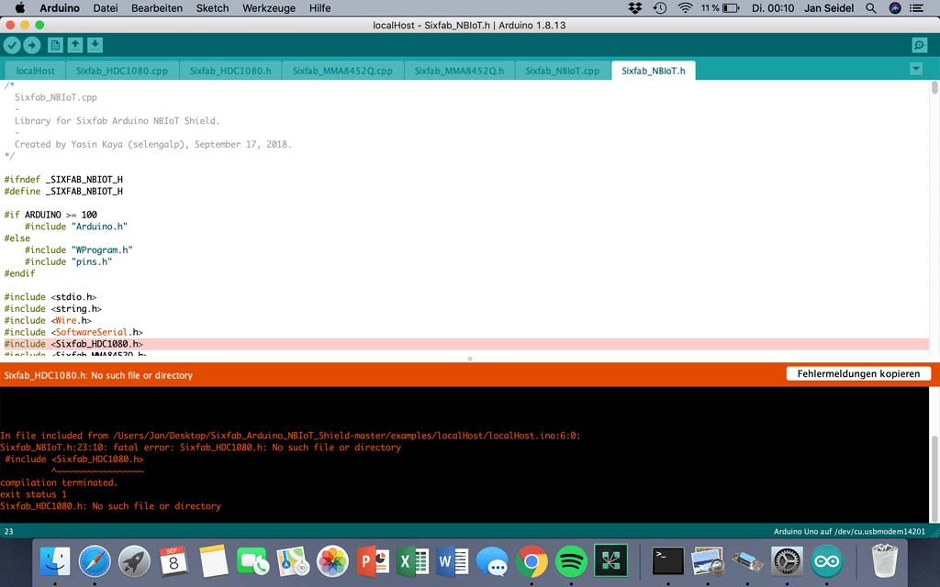The height and width of the screenshot is (587, 940).
Task: Open the Serial Monitor magnifier icon
Action: (x=919, y=45)
